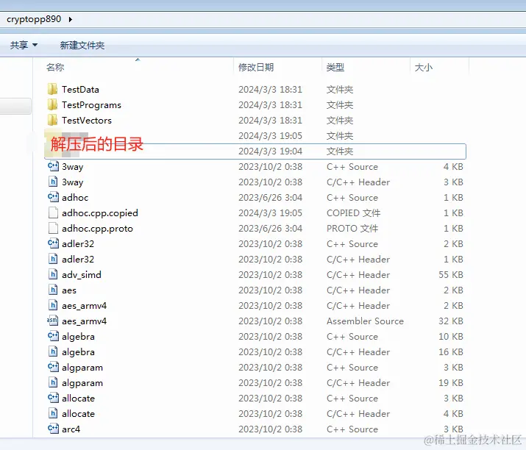Select the adler32 header file icon

tap(53, 259)
